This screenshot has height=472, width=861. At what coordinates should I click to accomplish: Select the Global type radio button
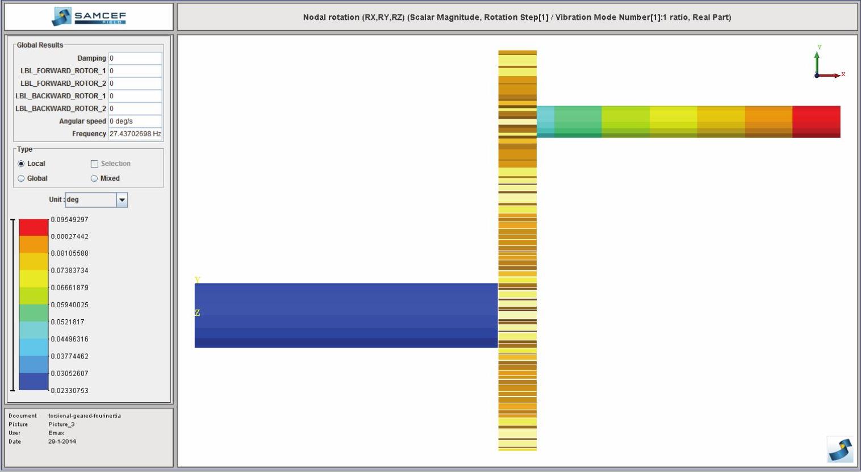pos(22,178)
